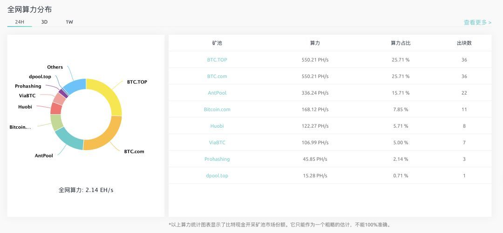Click the dpool.top chart label

[x=40, y=77]
